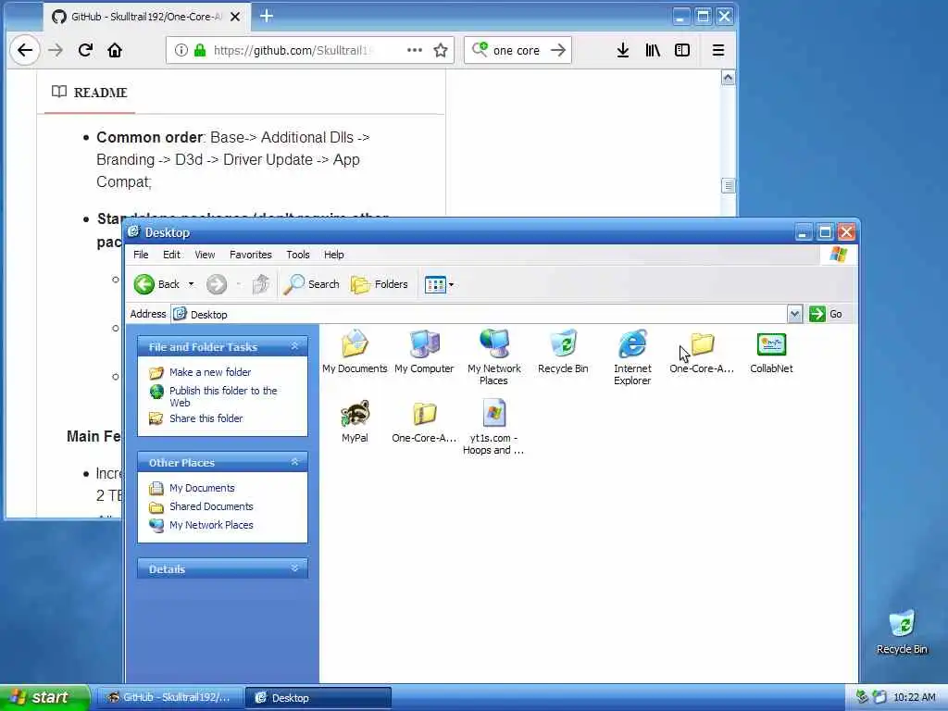Screen dimensions: 948x711
Task: Switch to Desktop taskbar button
Action: click(x=318, y=698)
